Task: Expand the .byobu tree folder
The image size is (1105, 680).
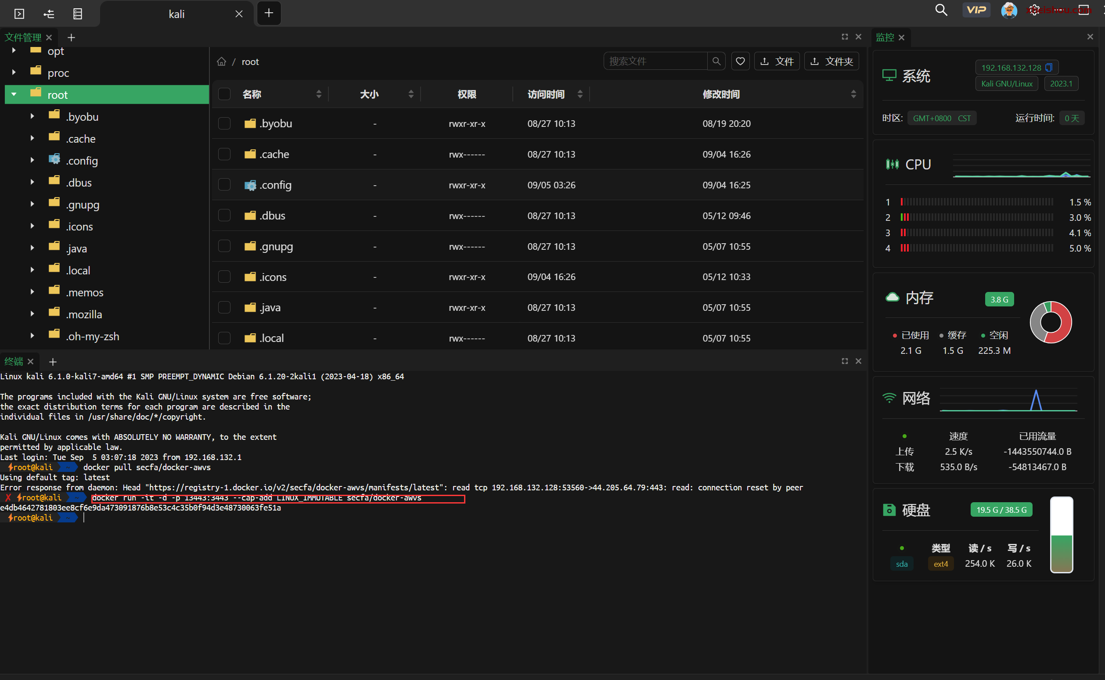Action: point(32,116)
